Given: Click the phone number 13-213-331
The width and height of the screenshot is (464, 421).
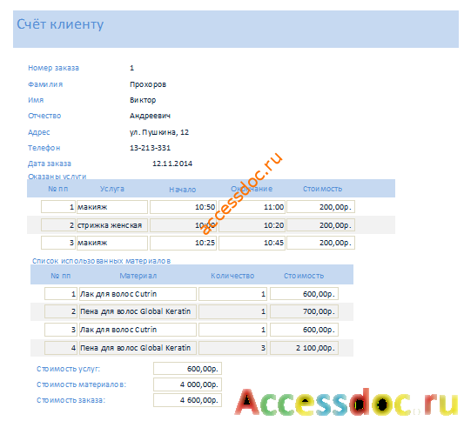Looking at the screenshot, I should [150, 148].
